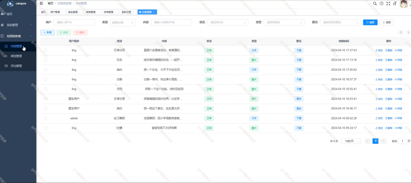Image resolution: width=412 pixels, height=183 pixels.
Task: Toggle search visibility round icon above table
Action: [x=401, y=33]
